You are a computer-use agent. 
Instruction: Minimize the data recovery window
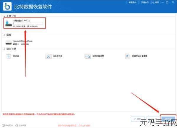[x=163, y=2]
